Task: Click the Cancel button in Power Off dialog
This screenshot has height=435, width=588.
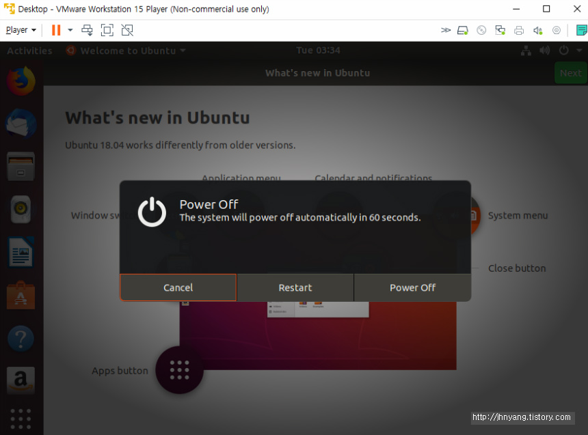Action: click(178, 287)
